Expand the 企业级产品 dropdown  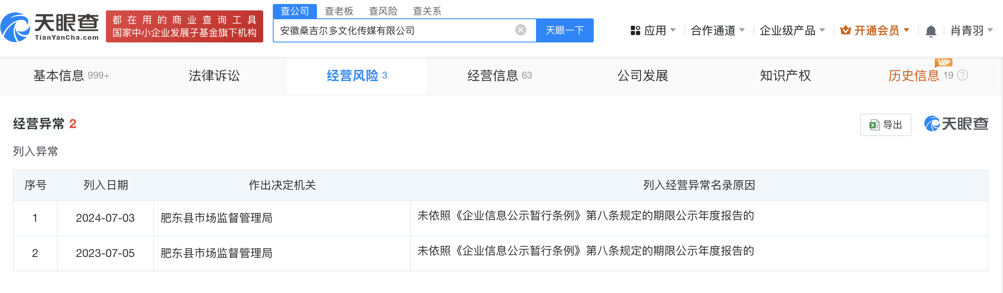tap(792, 30)
